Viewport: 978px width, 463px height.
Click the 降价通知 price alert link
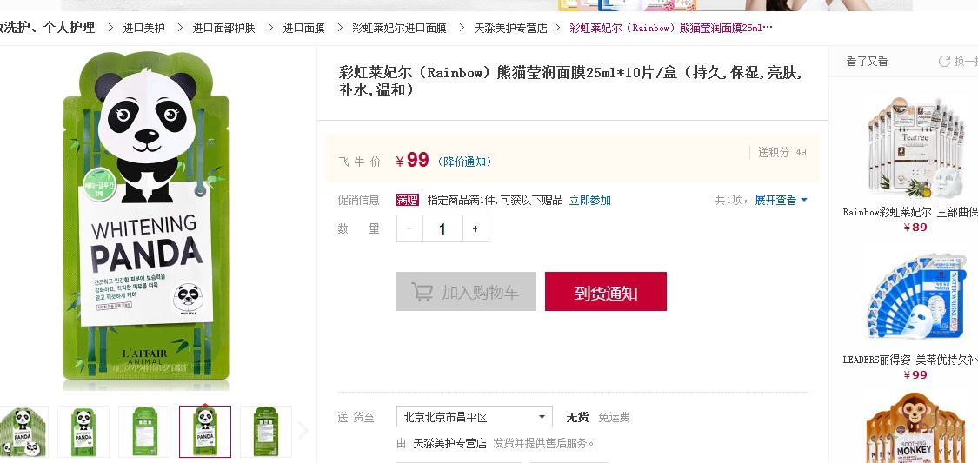[x=466, y=162]
